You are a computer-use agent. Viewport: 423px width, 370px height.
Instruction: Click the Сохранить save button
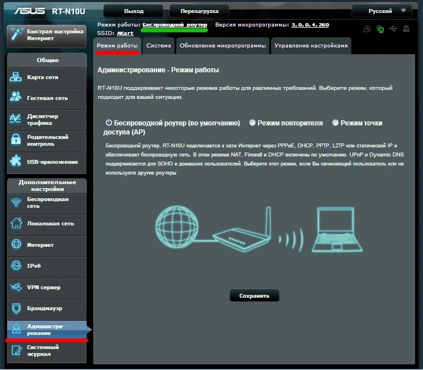point(254,296)
